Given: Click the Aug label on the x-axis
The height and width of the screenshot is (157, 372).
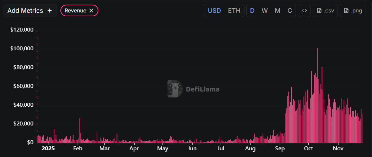Looking at the screenshot, I should coord(250,148).
